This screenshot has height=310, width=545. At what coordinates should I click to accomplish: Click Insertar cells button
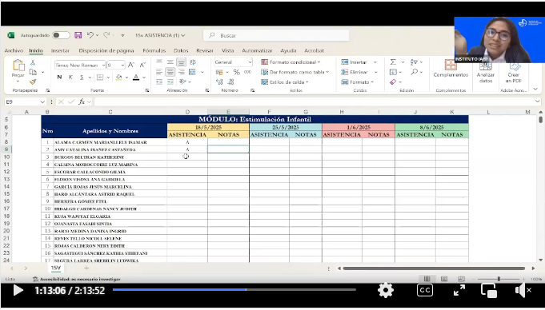pos(355,62)
